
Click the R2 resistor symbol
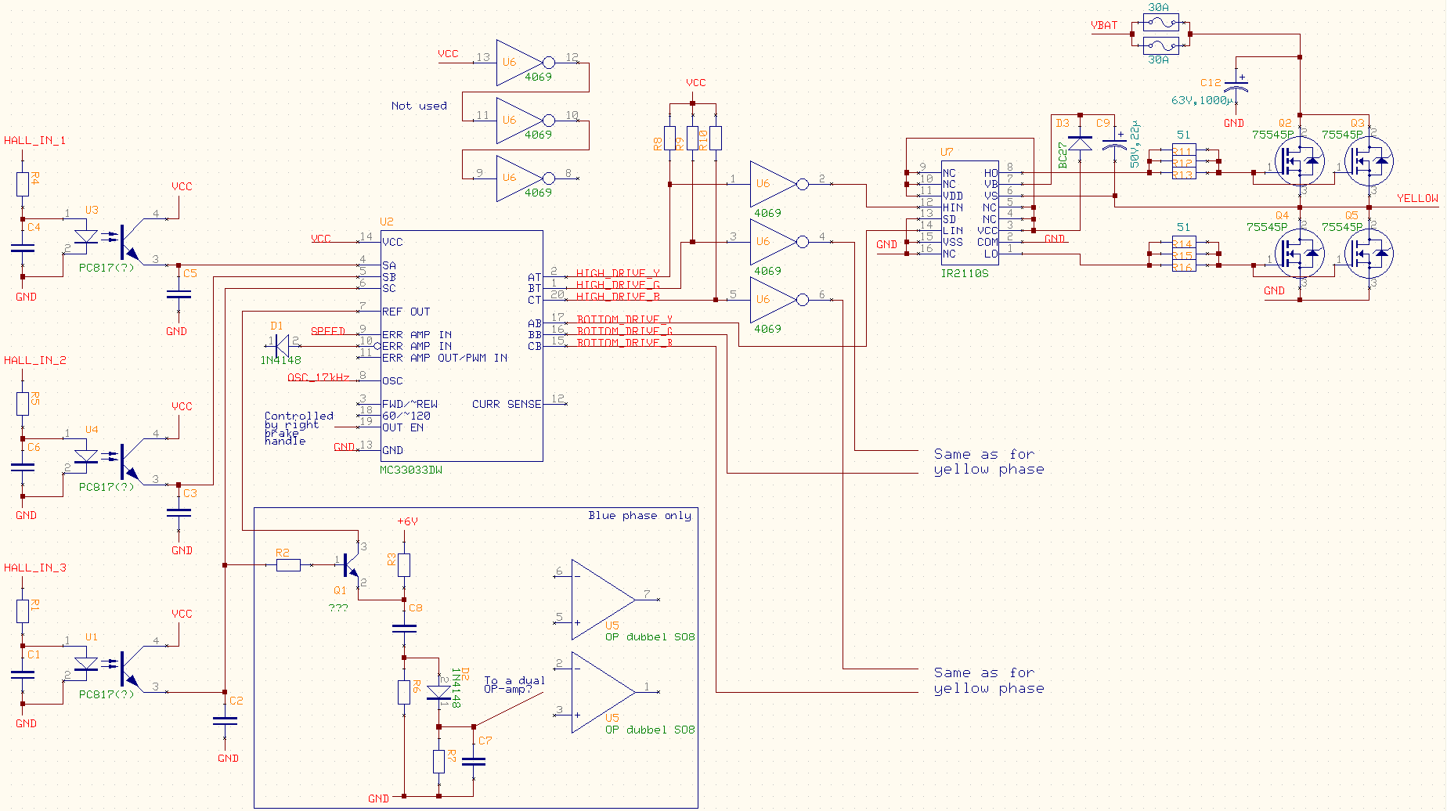[288, 564]
